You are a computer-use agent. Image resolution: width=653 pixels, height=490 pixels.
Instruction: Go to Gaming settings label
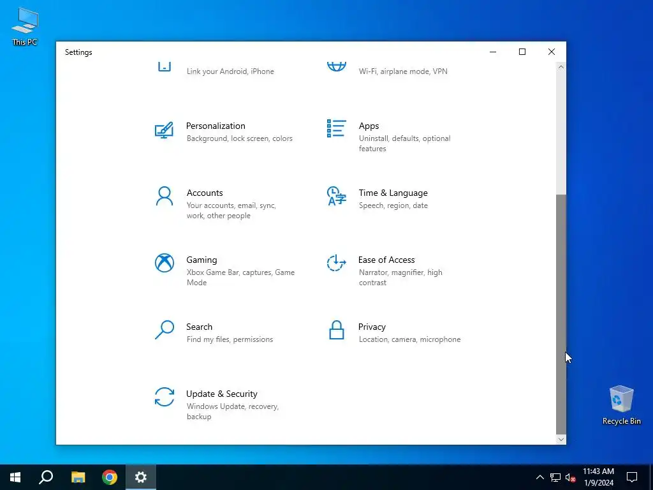(202, 260)
